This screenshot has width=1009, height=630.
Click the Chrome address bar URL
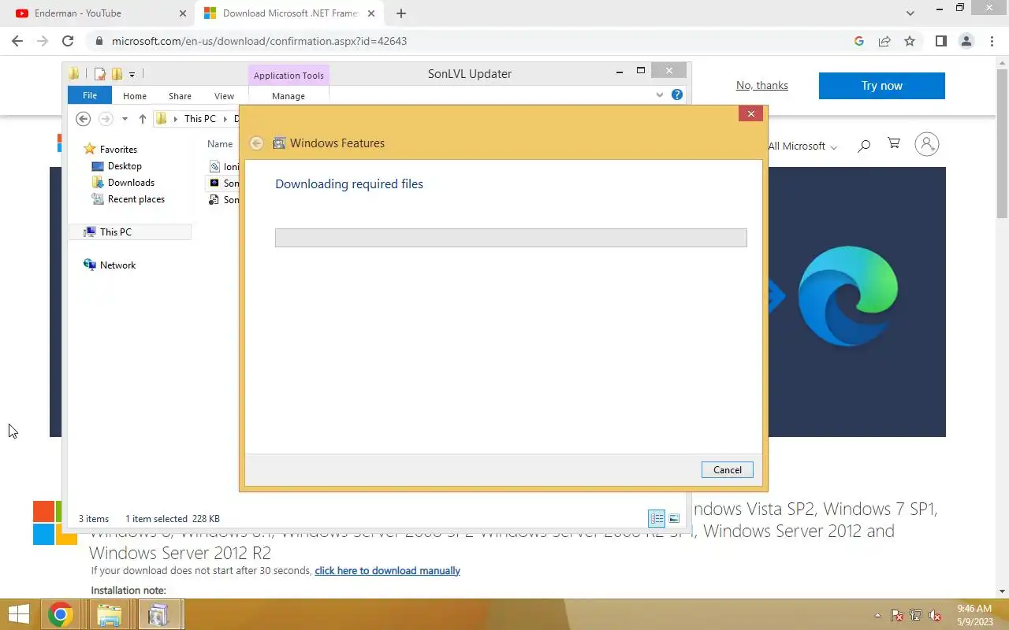pos(259,41)
